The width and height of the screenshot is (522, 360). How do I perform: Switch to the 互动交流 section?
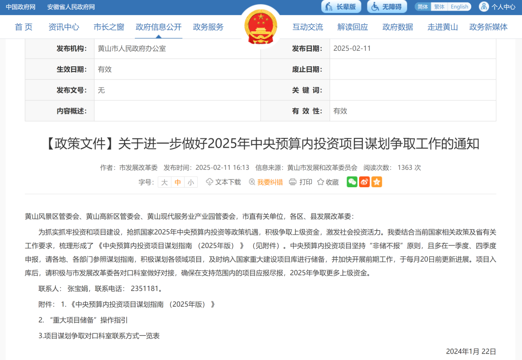coord(308,27)
